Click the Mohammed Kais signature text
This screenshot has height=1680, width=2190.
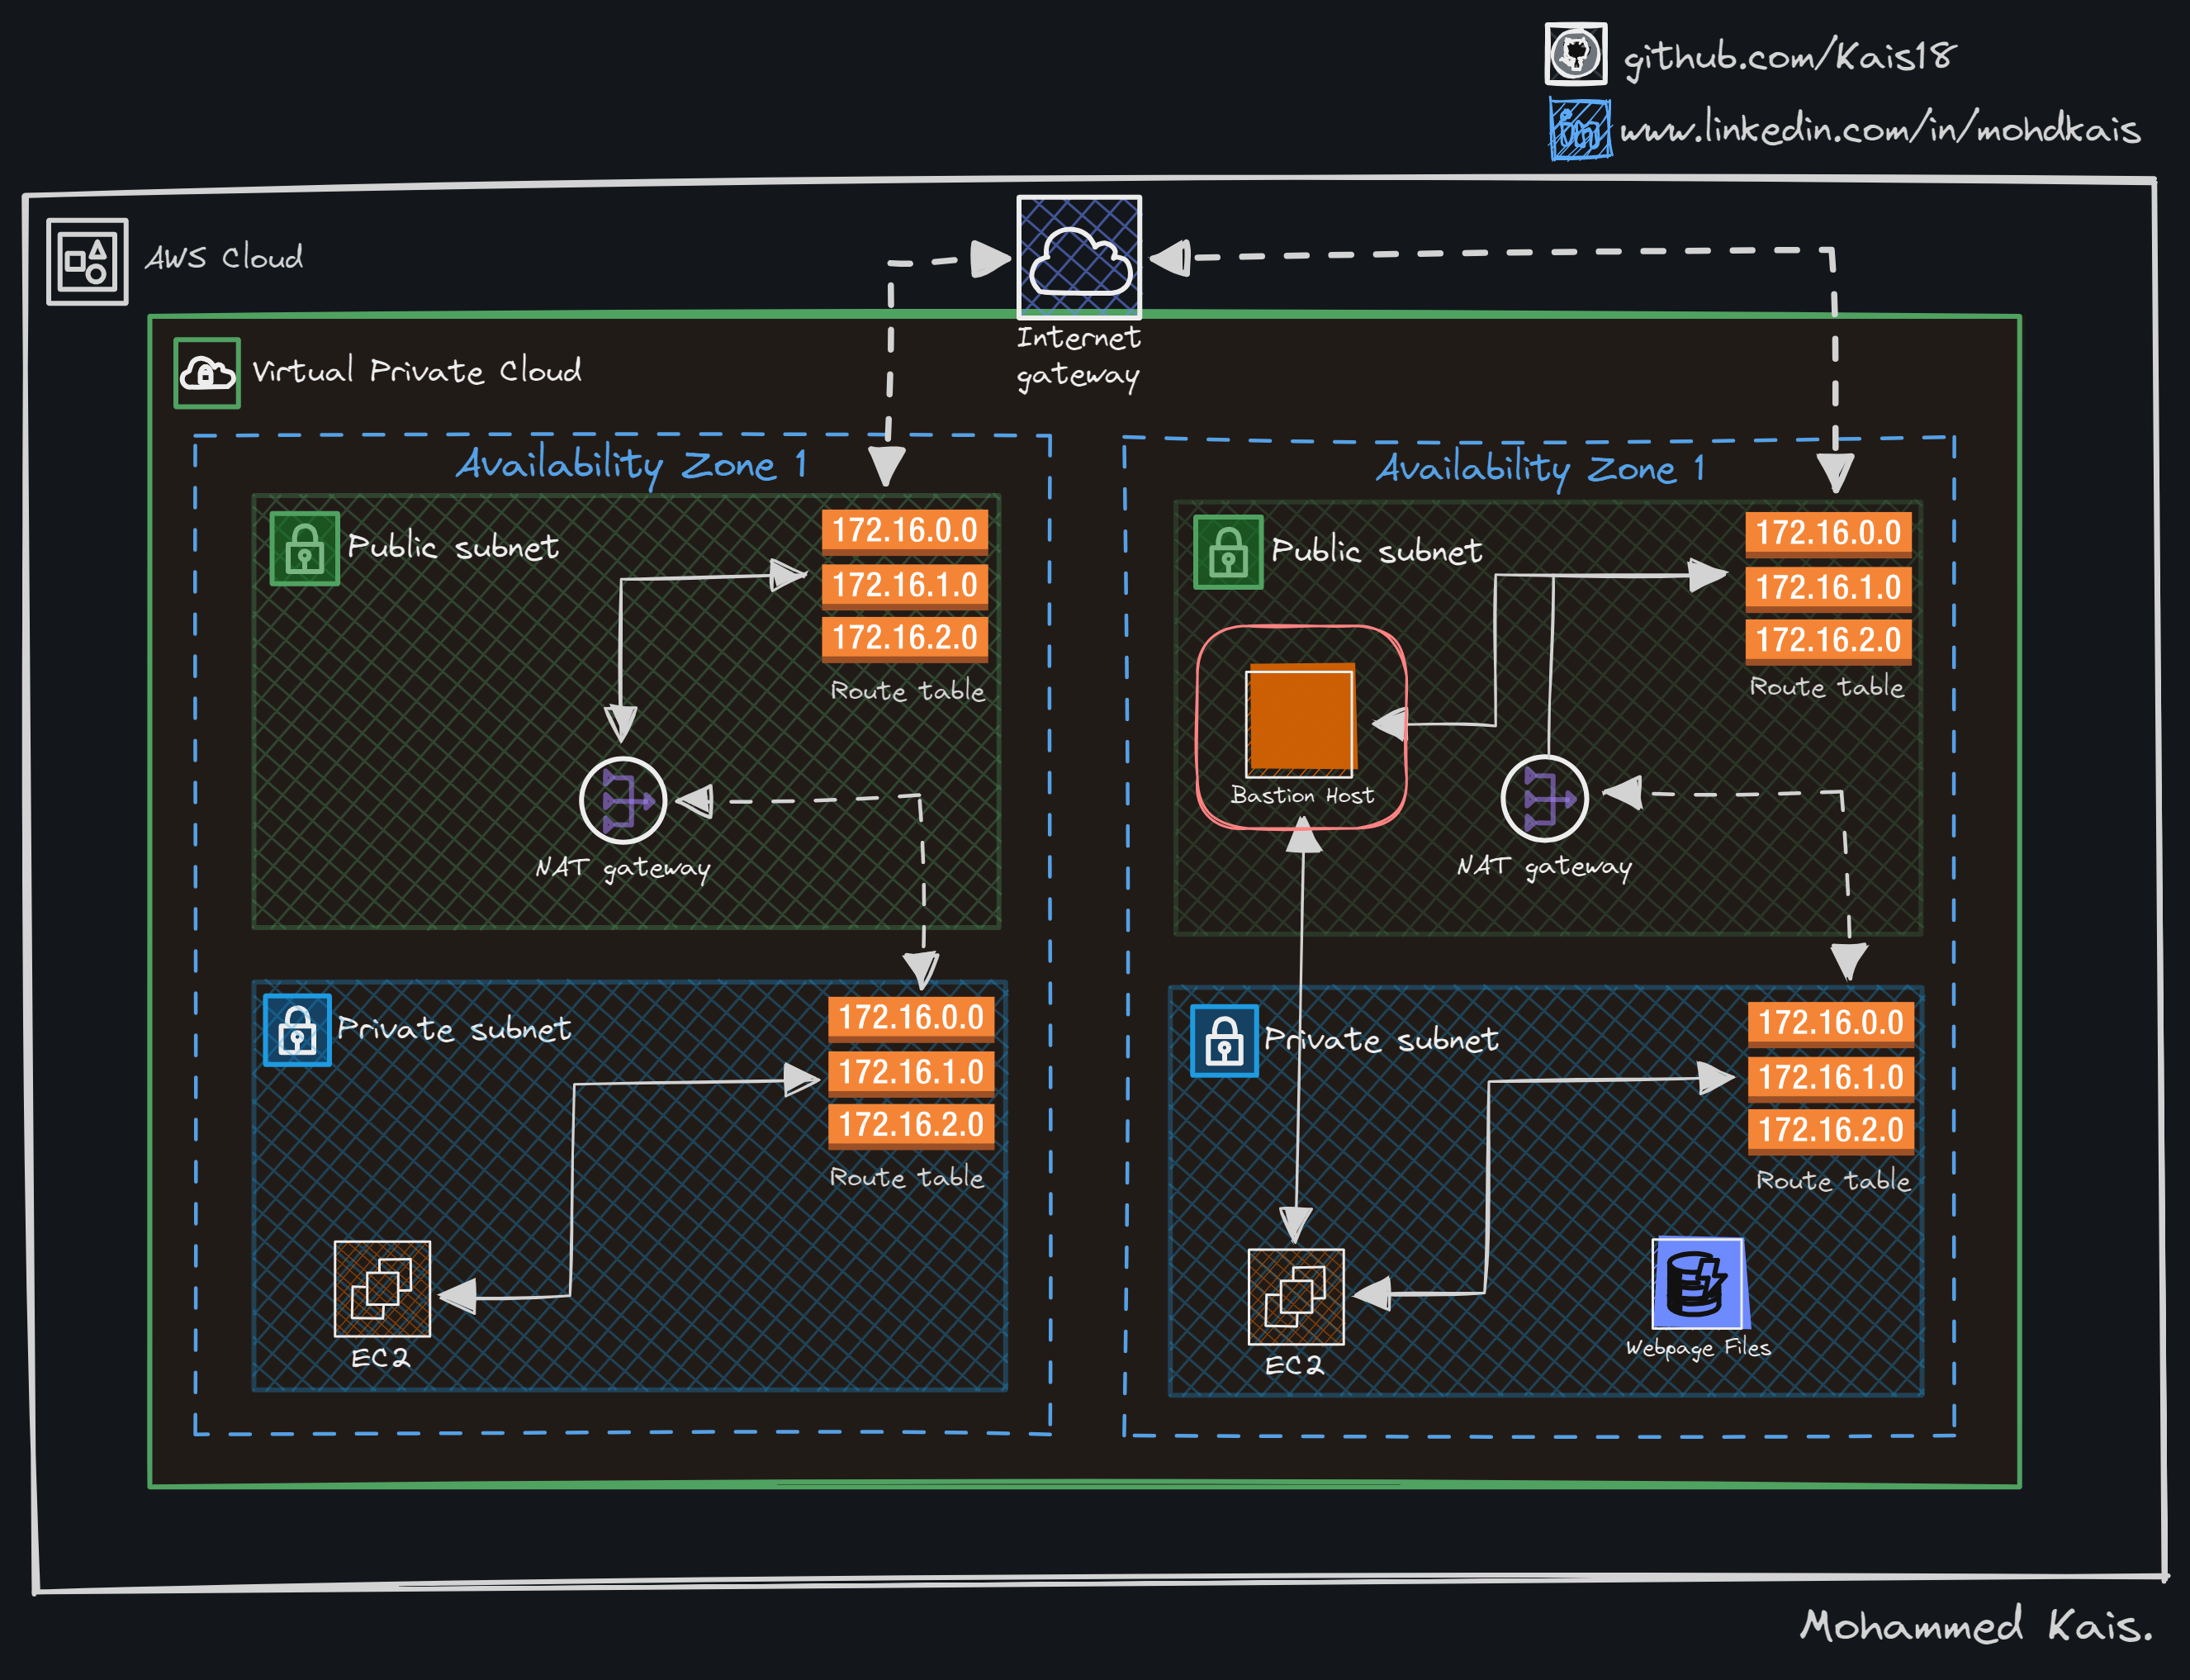tap(1975, 1625)
